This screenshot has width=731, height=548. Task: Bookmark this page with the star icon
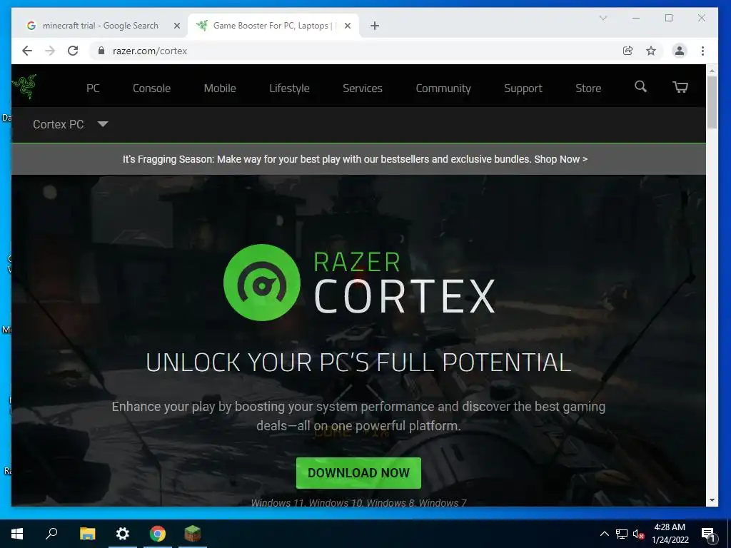coord(651,51)
